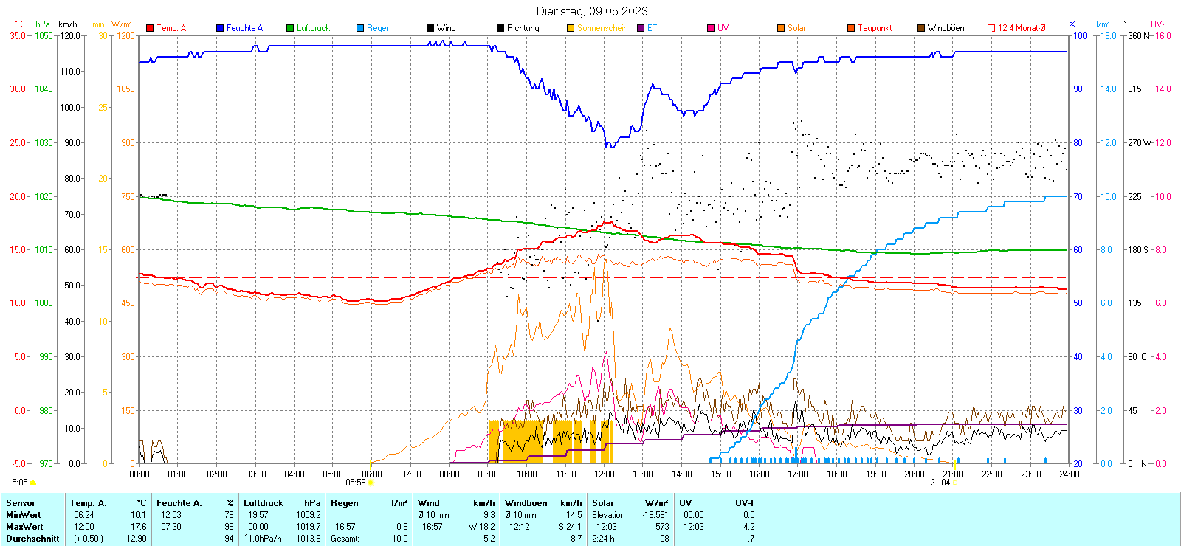Click the Solar legend label
1181x546 pixels.
pos(796,28)
